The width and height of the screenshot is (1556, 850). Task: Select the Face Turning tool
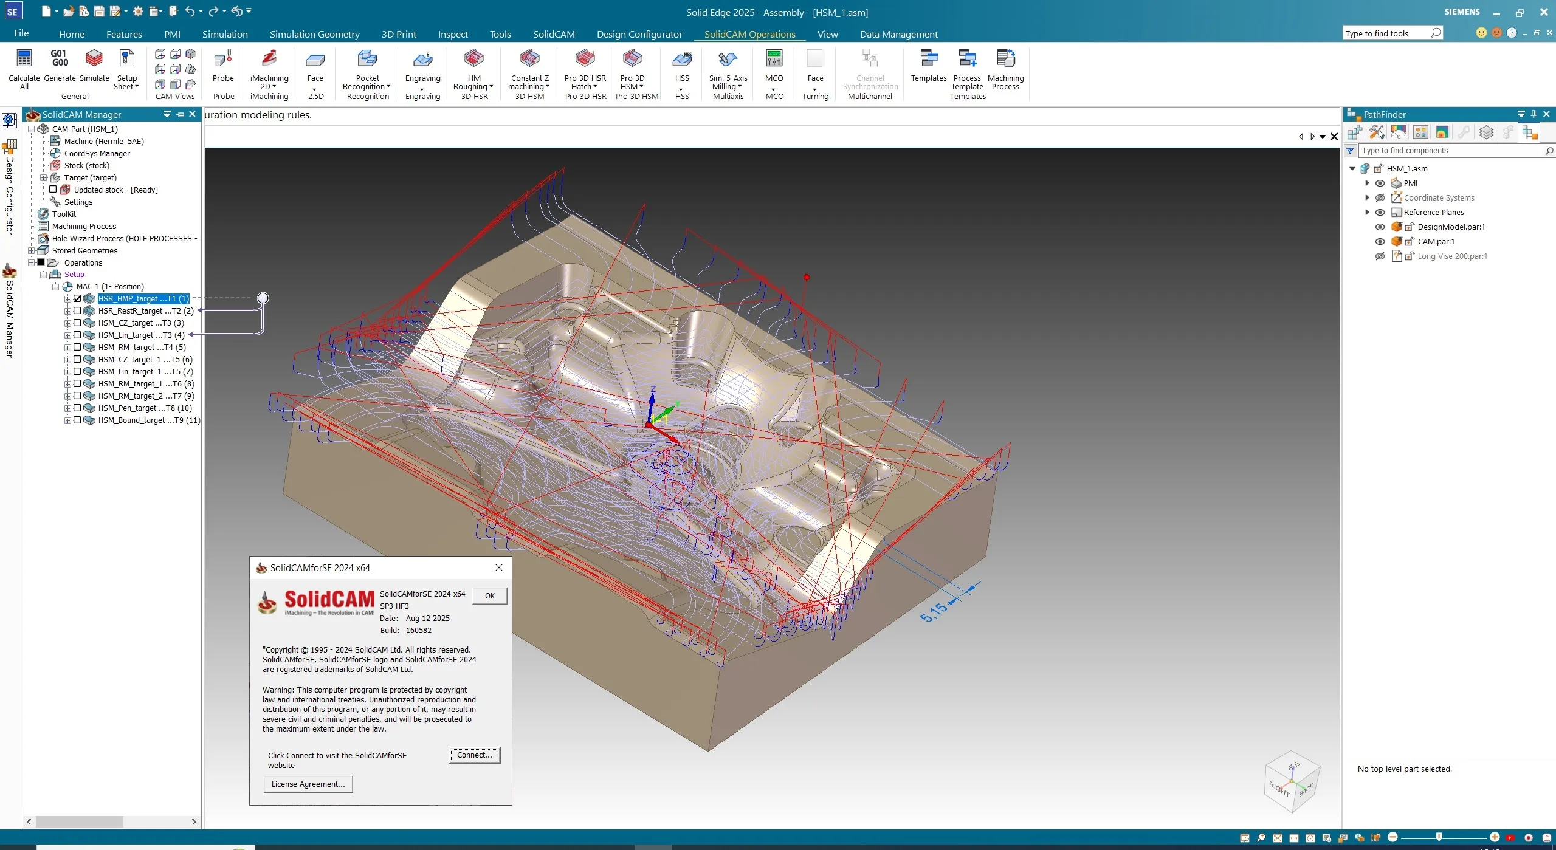[x=815, y=59]
